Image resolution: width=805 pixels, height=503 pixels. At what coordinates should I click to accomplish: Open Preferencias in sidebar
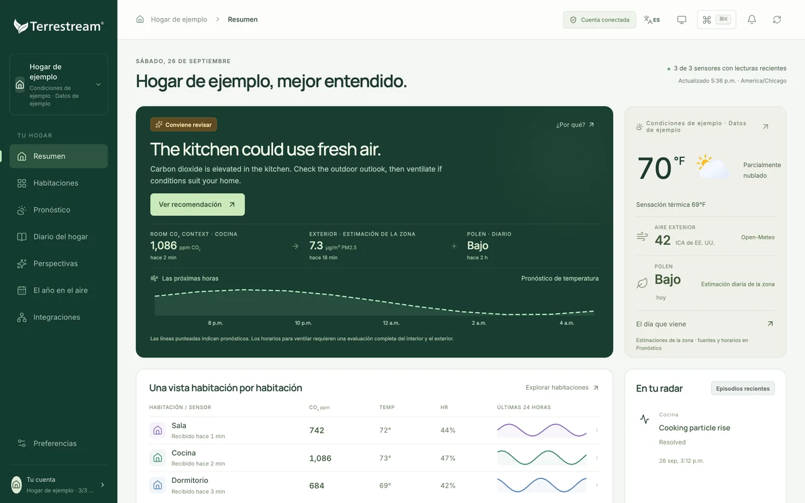click(58, 443)
